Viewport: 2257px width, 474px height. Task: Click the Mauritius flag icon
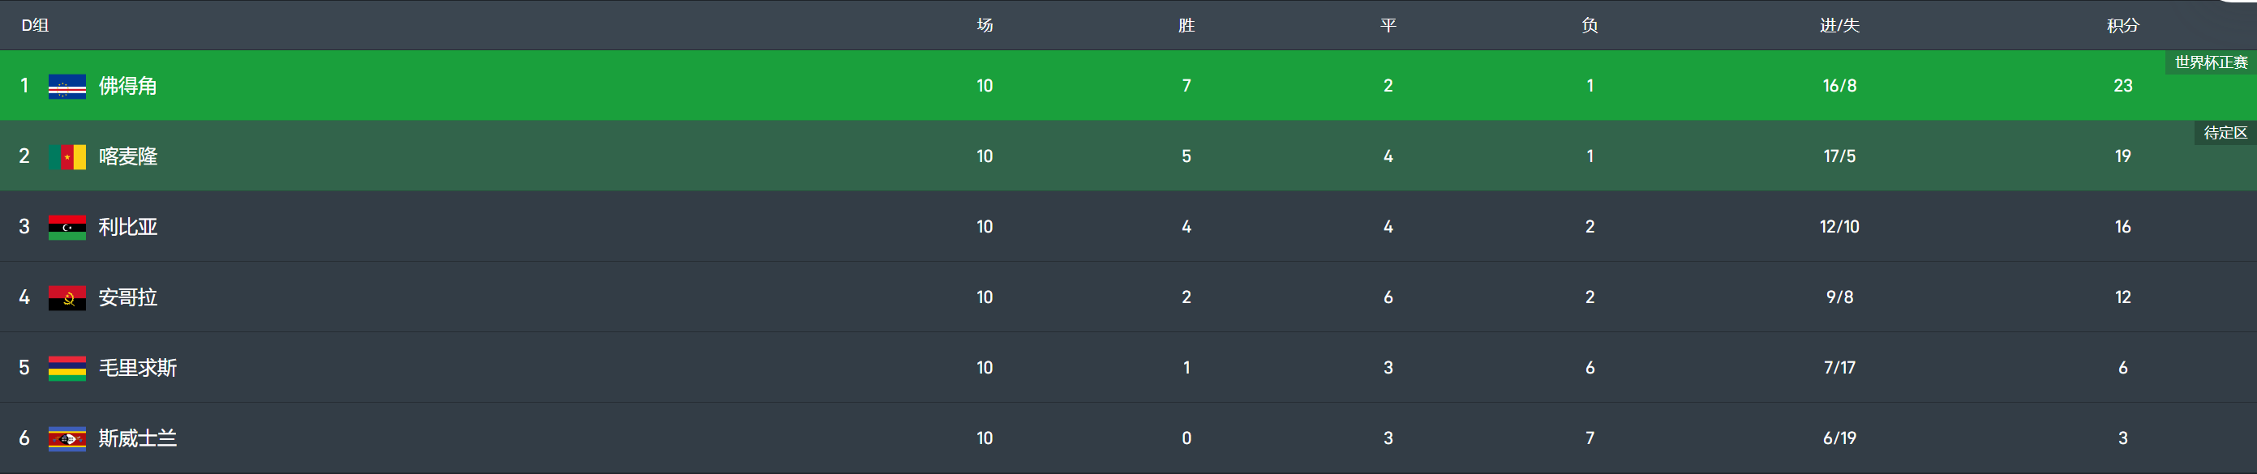click(x=67, y=368)
